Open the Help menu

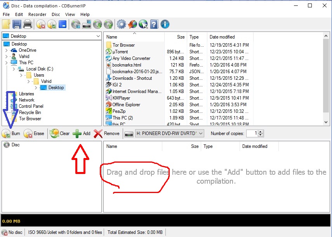point(85,14)
